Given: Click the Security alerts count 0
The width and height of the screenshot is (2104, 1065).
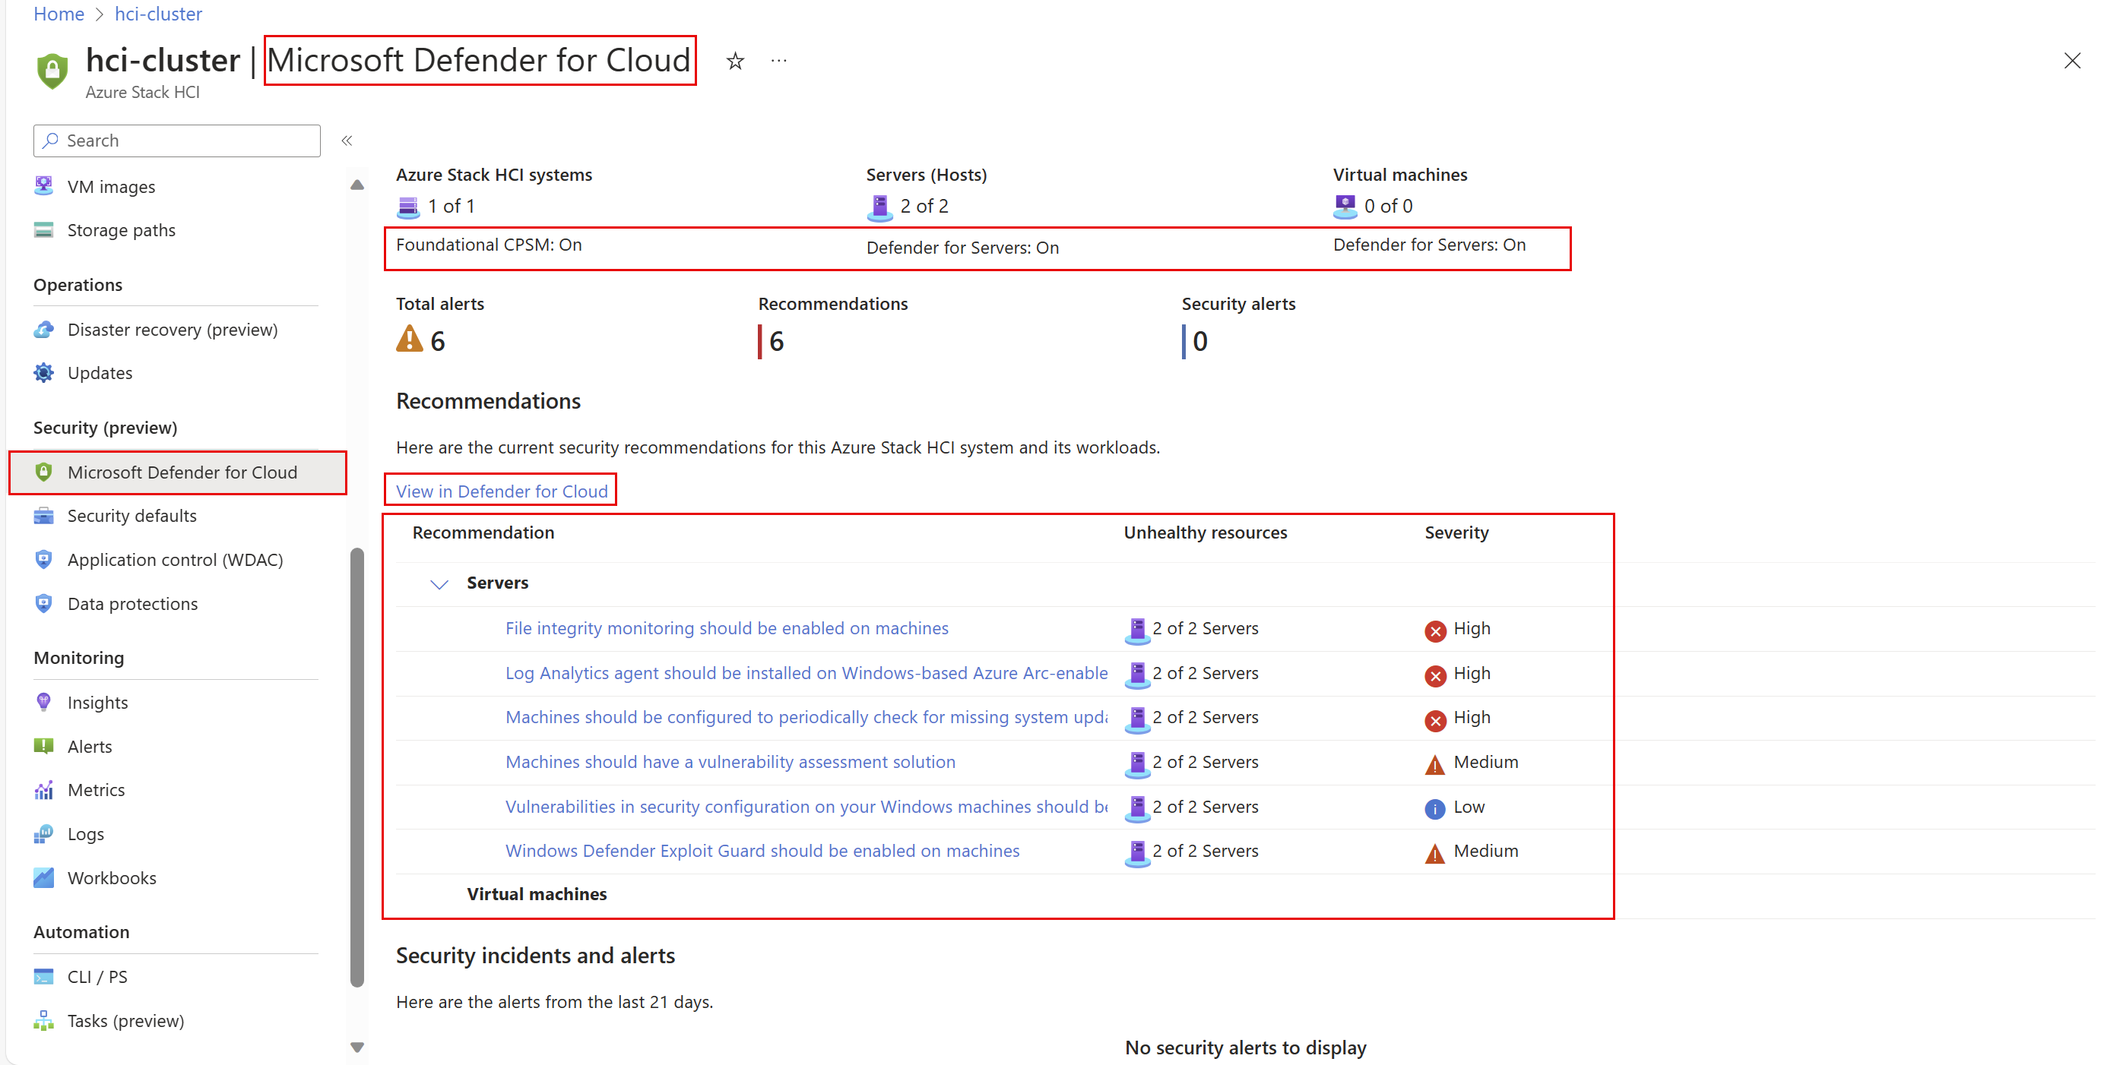Looking at the screenshot, I should click(x=1199, y=341).
